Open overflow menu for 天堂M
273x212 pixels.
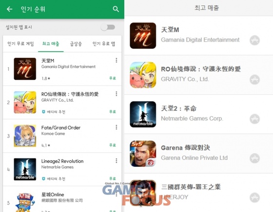[117, 60]
